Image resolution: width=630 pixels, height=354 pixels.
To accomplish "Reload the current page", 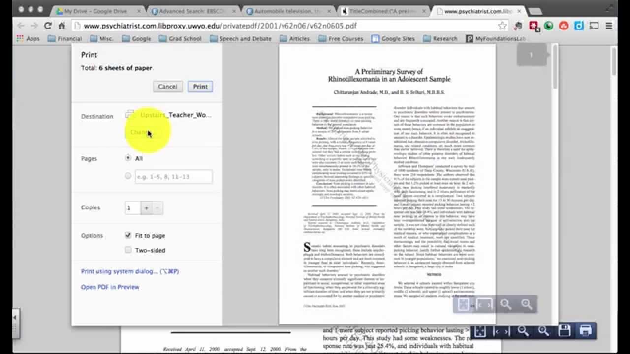I will coord(48,26).
